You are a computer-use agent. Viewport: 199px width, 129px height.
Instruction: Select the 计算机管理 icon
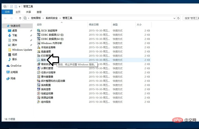tap(39, 68)
